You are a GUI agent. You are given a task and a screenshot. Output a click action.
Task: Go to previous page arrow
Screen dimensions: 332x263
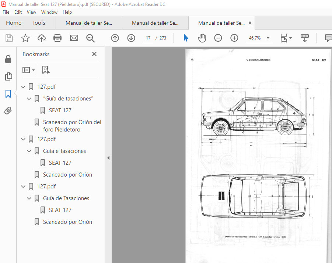(x=115, y=38)
